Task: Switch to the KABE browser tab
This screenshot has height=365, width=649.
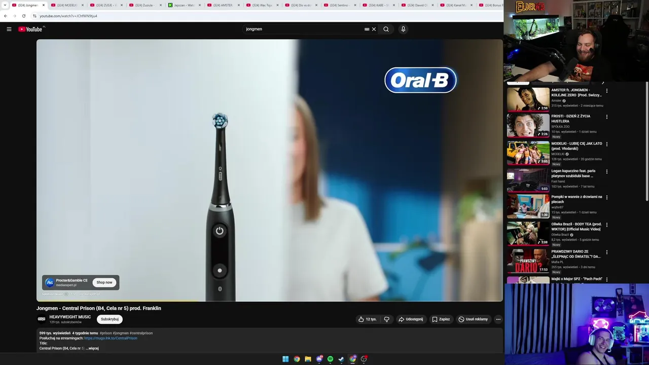Action: click(379, 5)
